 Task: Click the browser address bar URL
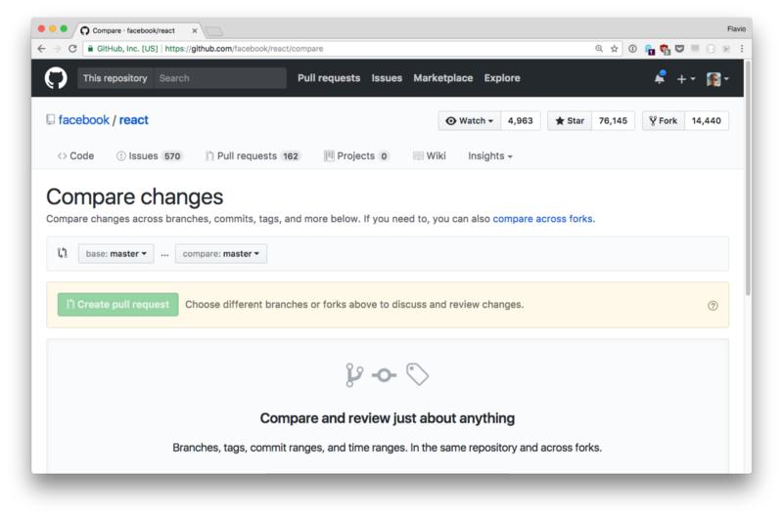pyautogui.click(x=244, y=48)
